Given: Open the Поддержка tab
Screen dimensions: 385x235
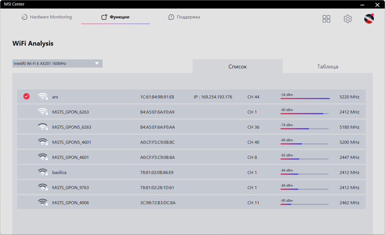Looking at the screenshot, I should [x=184, y=17].
